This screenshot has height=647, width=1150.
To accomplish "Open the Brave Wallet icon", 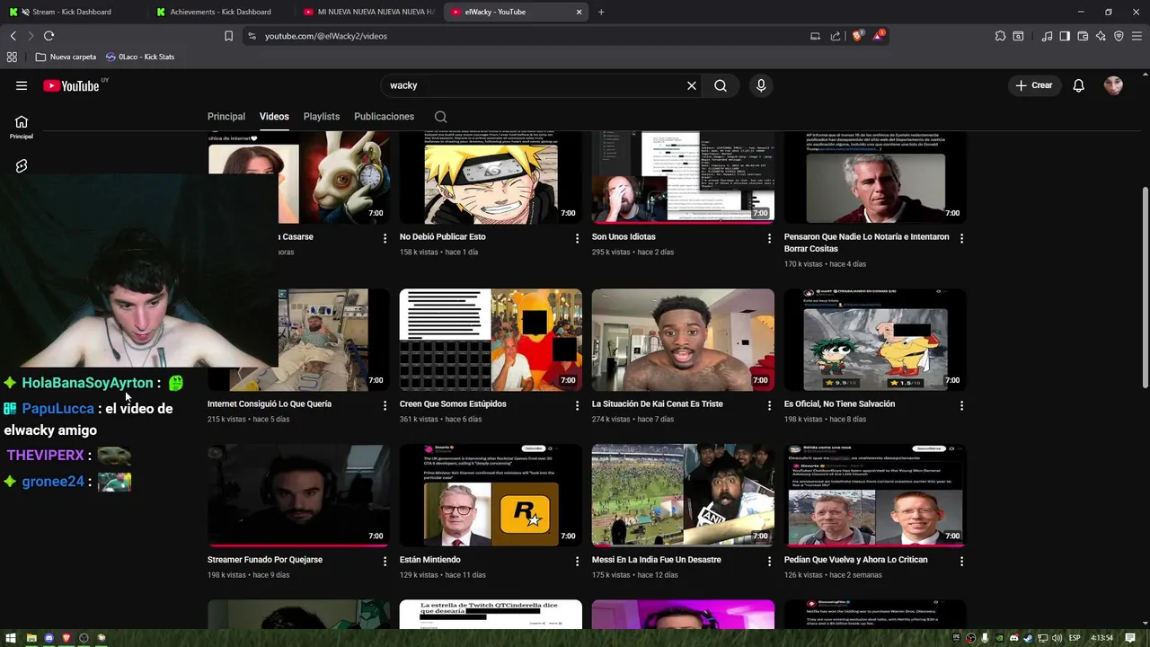I will [1083, 36].
